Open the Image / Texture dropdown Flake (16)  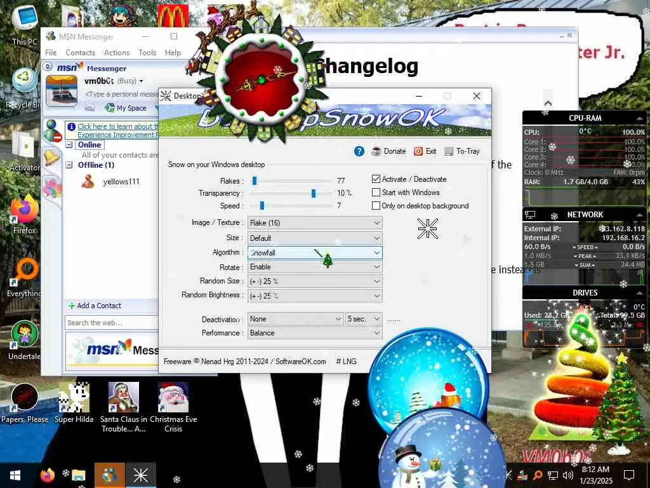pos(315,223)
